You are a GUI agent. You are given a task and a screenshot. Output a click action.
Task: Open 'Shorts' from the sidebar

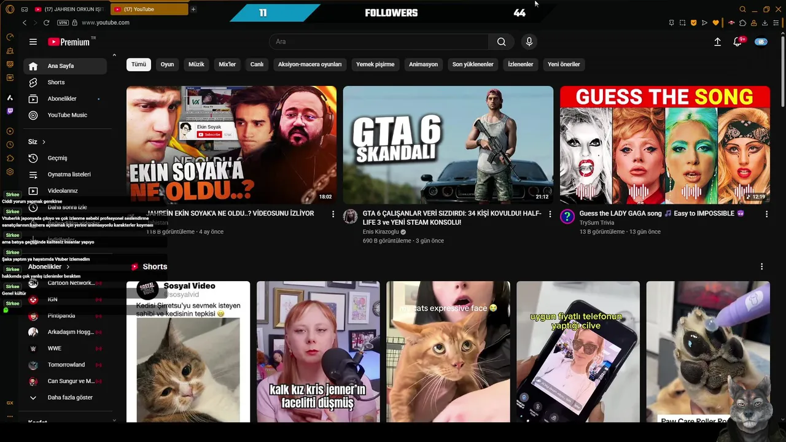pos(66,82)
